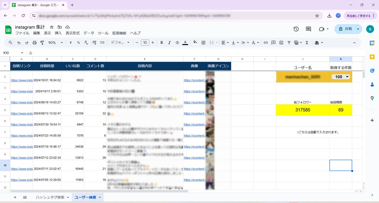
Task: Open the Instagram link in cell A2
Action: point(22,80)
